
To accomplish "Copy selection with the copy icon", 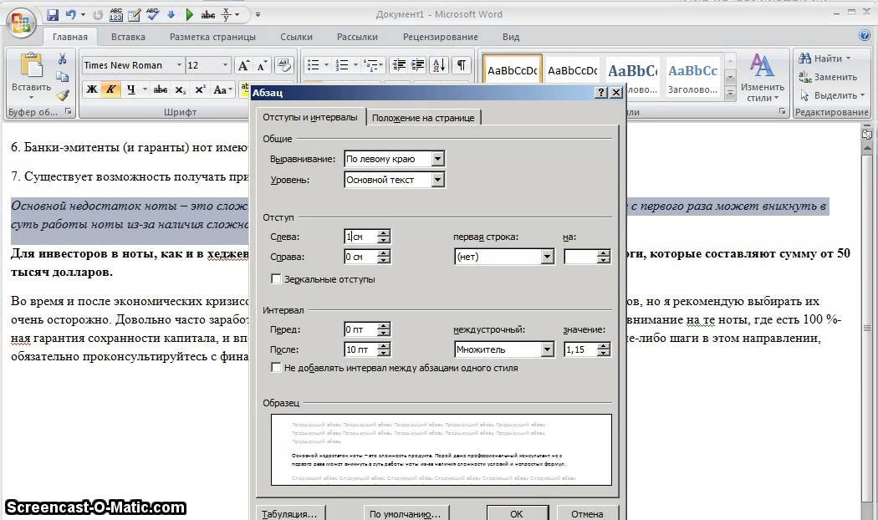I will 62,77.
